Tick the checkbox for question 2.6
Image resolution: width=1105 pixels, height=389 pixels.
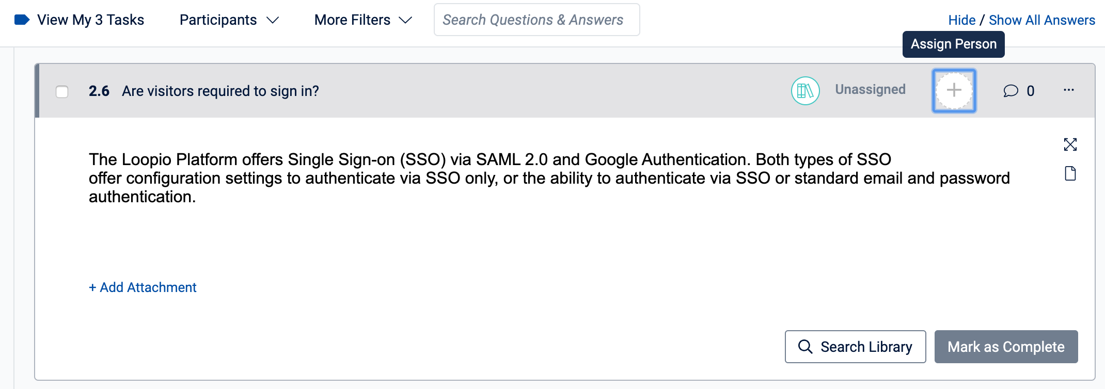[62, 91]
